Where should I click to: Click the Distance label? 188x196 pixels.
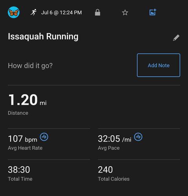[x=18, y=113]
